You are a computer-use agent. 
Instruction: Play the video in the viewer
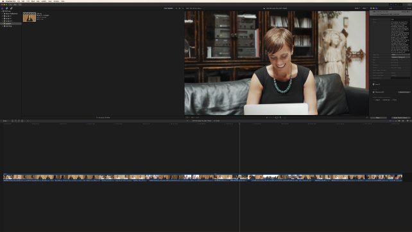[267, 118]
